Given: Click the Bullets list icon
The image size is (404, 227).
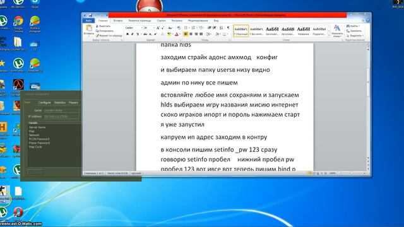Looking at the screenshot, I should 186,28.
